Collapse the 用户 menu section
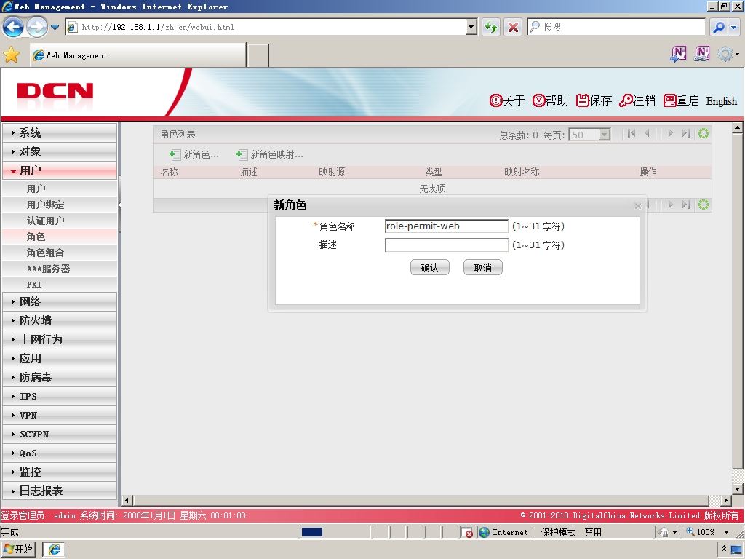 [x=60, y=170]
